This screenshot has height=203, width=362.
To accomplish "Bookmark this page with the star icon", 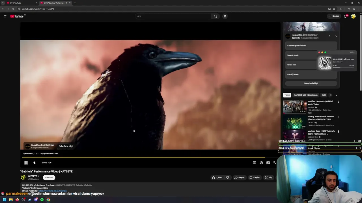I will 334,9.
